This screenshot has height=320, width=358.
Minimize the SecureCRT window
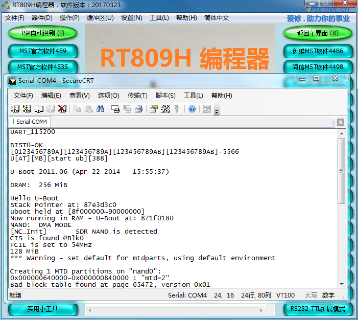[x=302, y=79]
